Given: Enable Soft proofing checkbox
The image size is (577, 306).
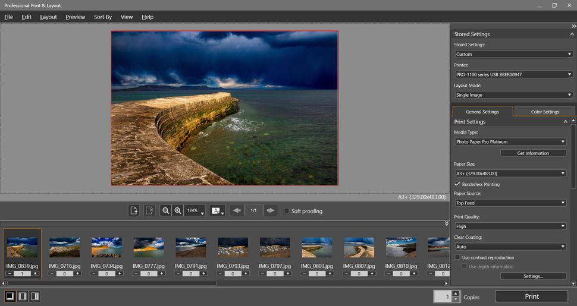Looking at the screenshot, I should [287, 211].
